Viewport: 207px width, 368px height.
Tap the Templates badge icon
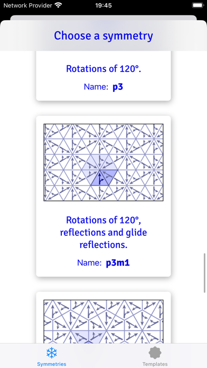[155, 353]
